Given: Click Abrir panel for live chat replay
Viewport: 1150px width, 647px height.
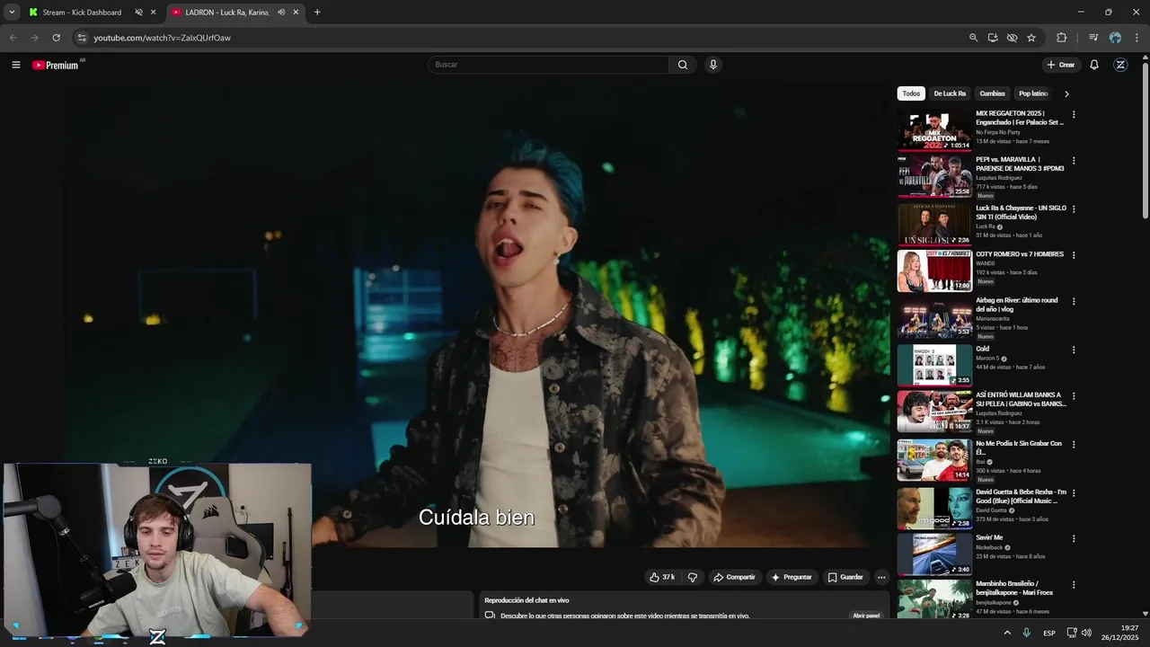Looking at the screenshot, I should pyautogui.click(x=866, y=616).
